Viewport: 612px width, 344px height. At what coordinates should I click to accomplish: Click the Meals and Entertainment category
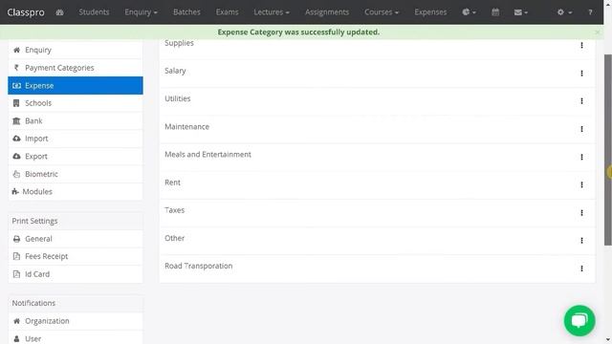(208, 155)
